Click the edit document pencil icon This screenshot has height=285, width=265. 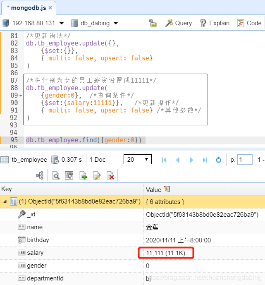(x=97, y=175)
